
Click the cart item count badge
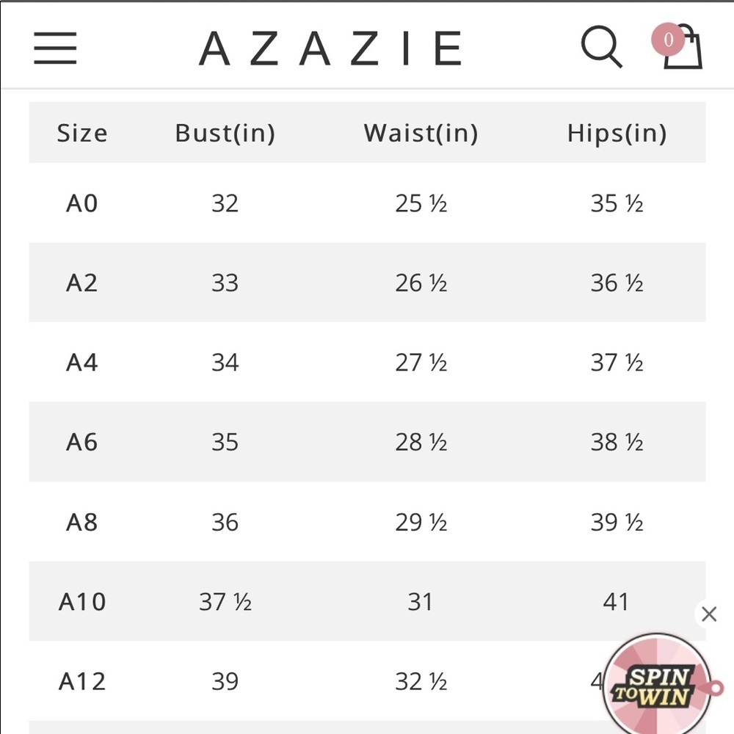pos(667,40)
